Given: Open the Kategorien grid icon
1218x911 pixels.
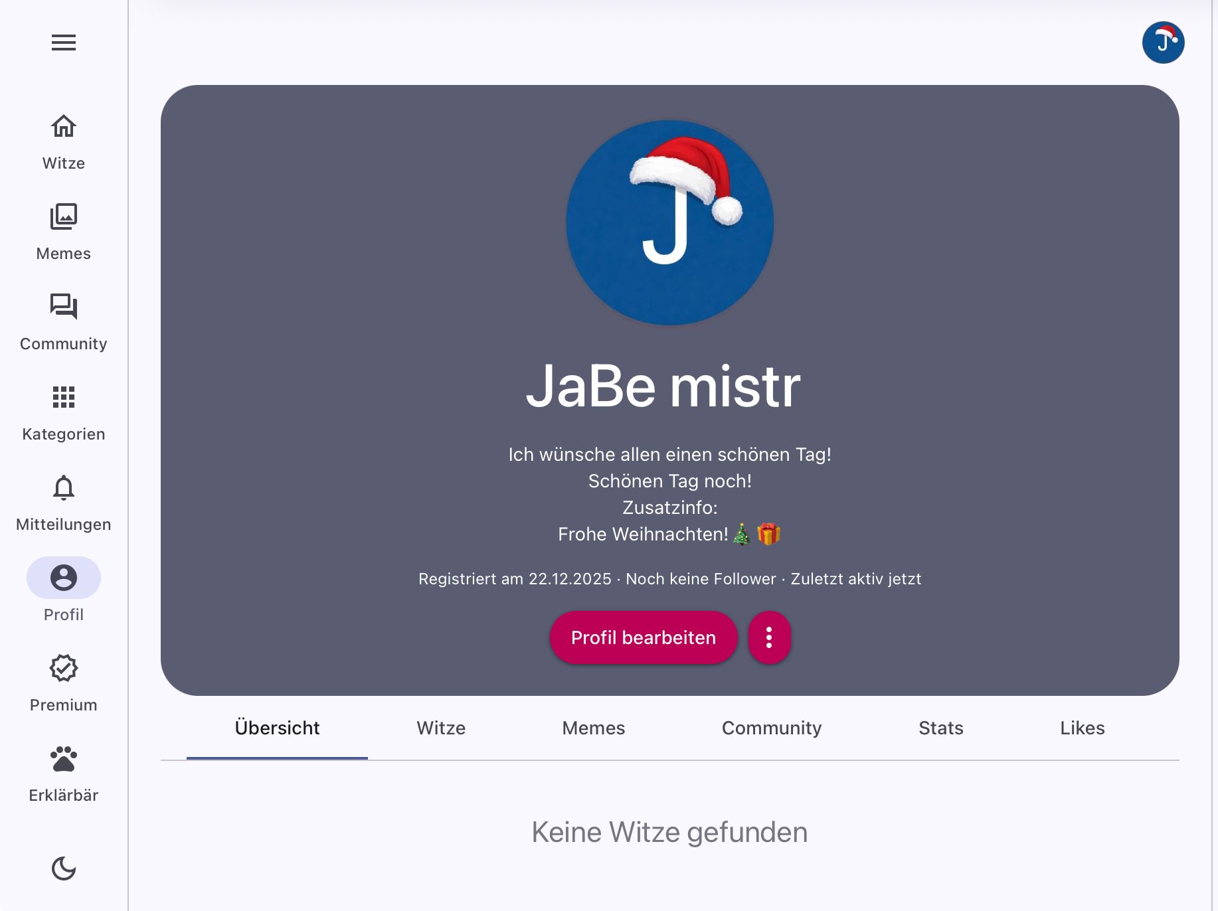Looking at the screenshot, I should (64, 397).
